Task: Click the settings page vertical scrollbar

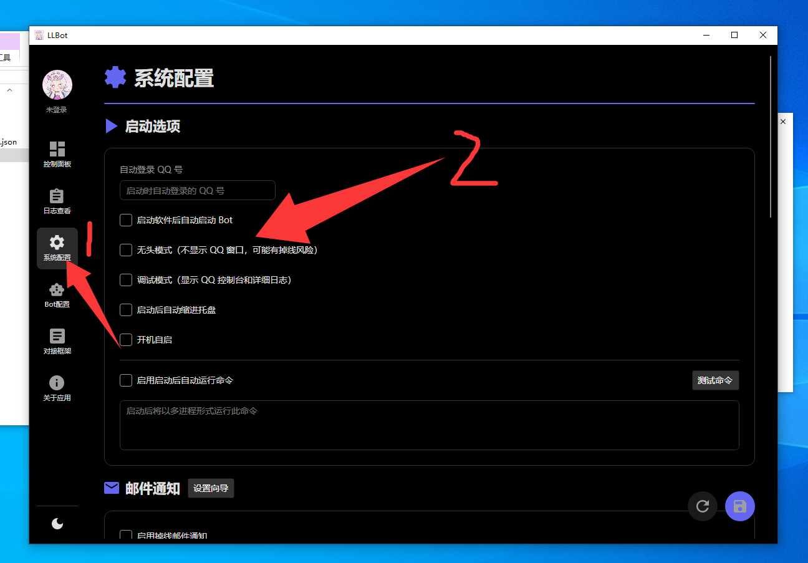Action: click(x=771, y=137)
